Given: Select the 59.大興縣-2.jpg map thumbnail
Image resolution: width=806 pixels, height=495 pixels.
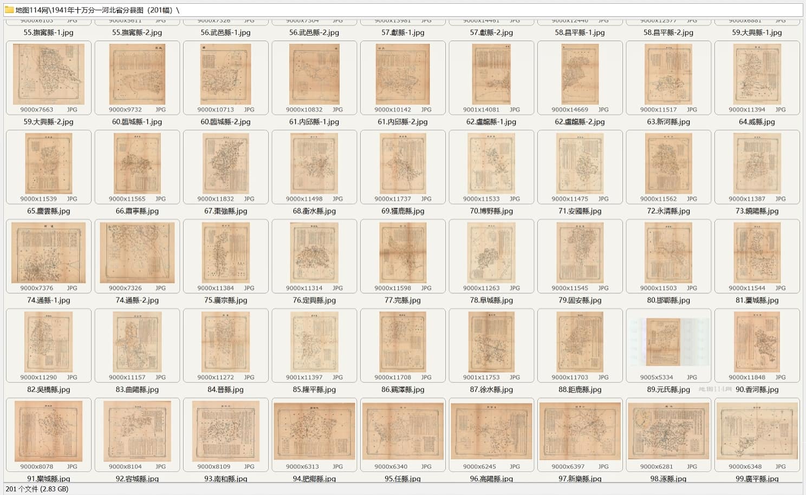Looking at the screenshot, I should pos(49,75).
